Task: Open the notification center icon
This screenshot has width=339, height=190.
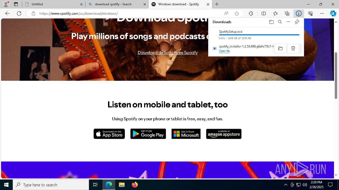Action: point(330,185)
